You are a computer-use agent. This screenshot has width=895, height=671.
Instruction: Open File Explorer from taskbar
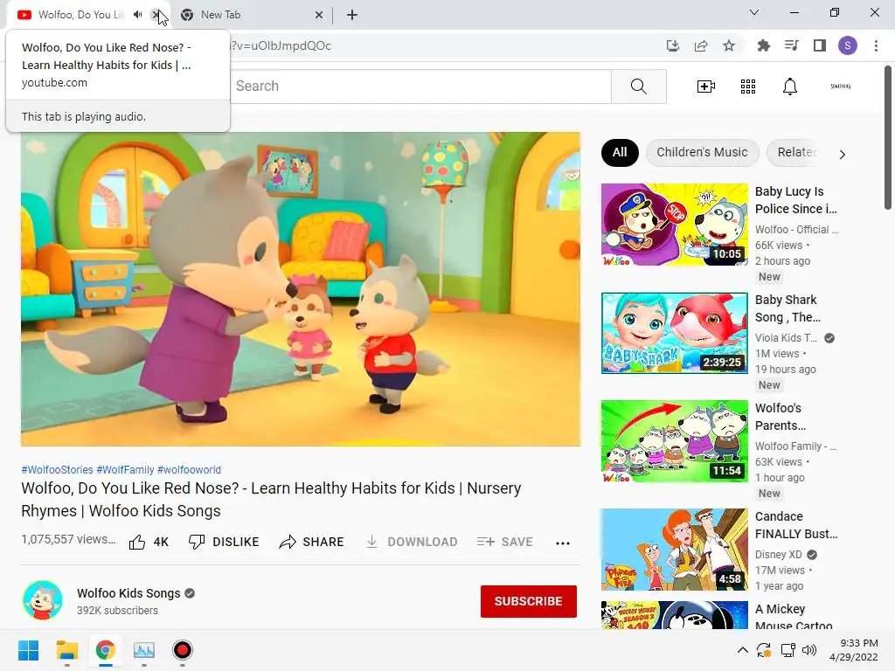(x=66, y=650)
